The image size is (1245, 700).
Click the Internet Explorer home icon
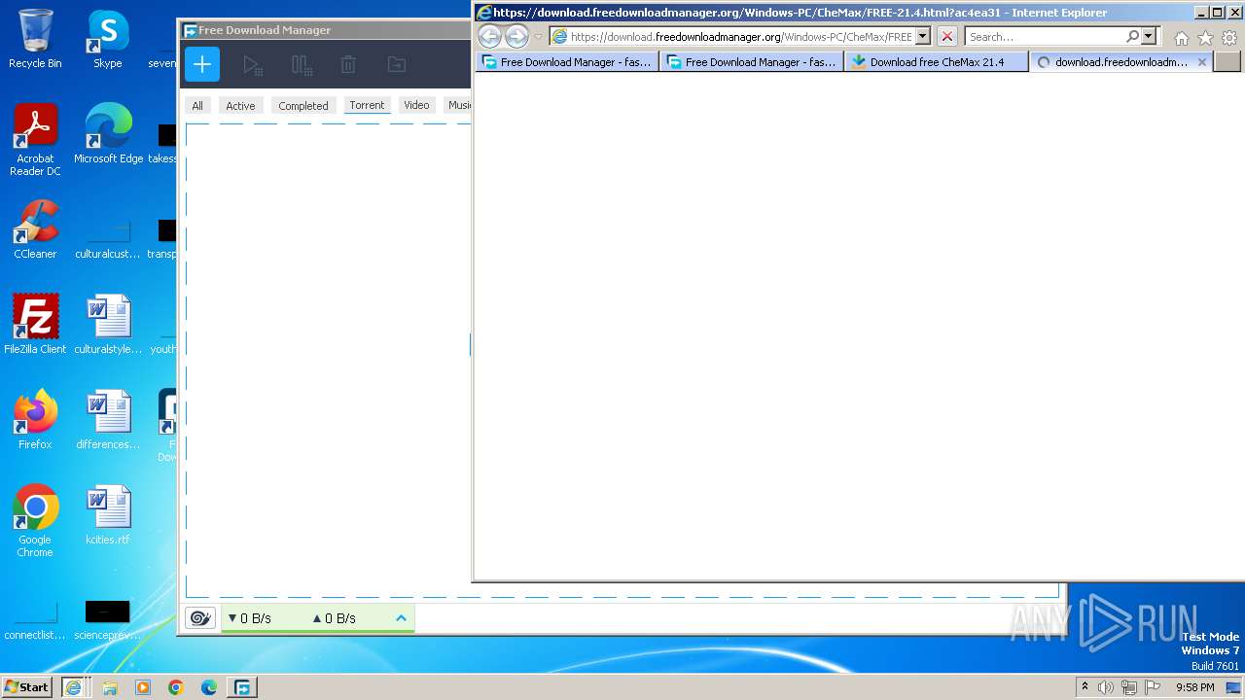[1181, 38]
